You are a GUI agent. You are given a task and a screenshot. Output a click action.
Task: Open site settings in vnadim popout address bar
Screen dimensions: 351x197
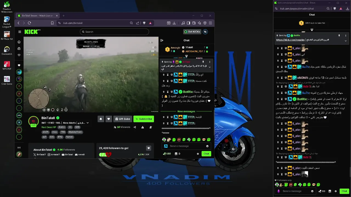click(x=276, y=9)
